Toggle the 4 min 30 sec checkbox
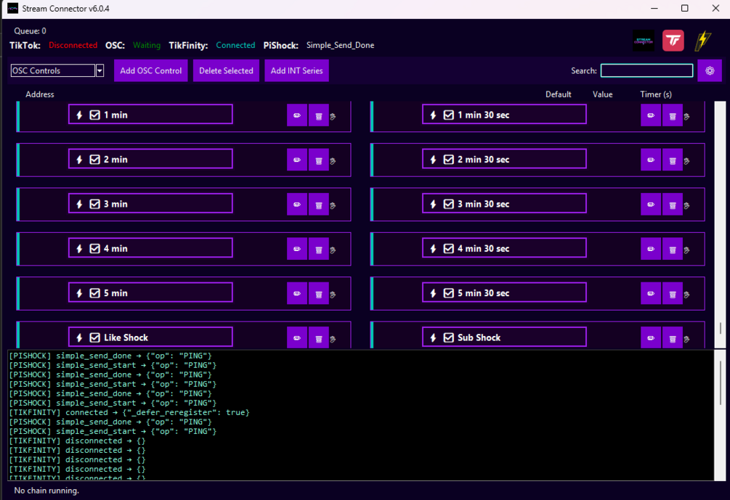The height and width of the screenshot is (500, 730). (449, 249)
